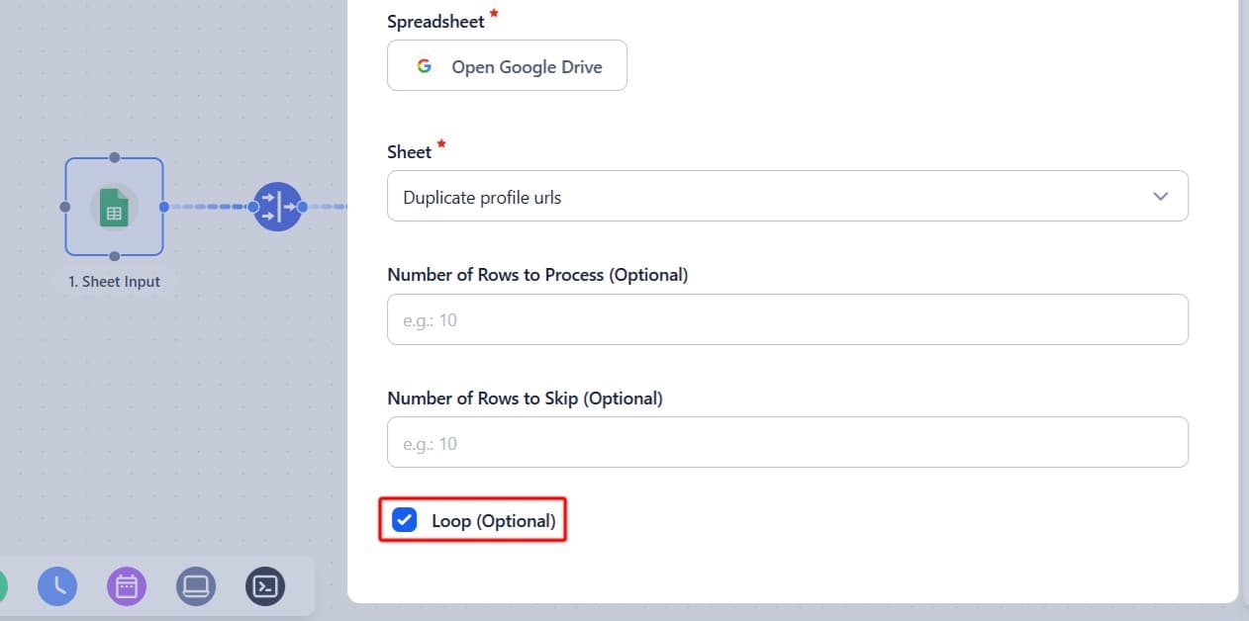Open the laptop screen icon

(x=196, y=586)
